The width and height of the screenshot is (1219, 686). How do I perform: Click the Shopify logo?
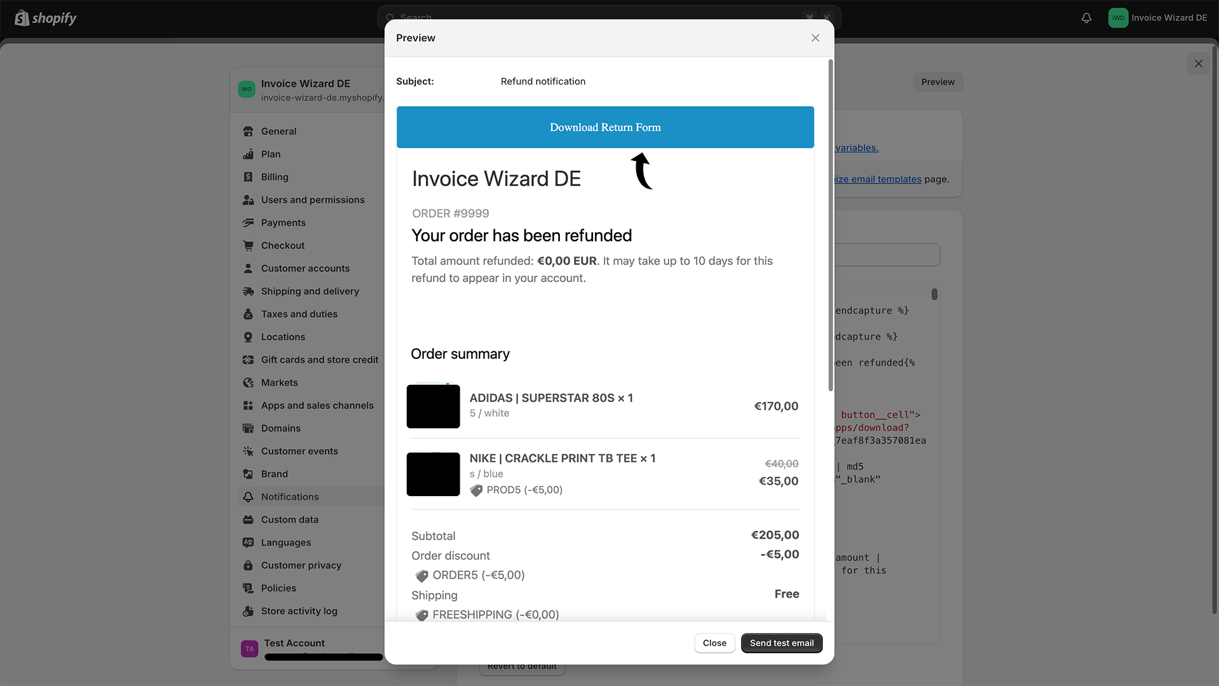pyautogui.click(x=46, y=18)
